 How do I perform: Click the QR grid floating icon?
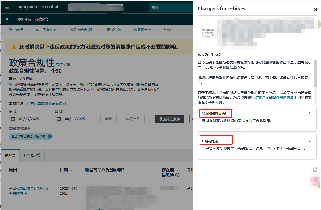coord(315,170)
